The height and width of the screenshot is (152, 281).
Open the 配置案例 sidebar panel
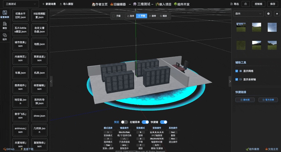coord(5,14)
